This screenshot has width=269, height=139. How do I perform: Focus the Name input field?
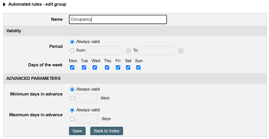coord(118,19)
